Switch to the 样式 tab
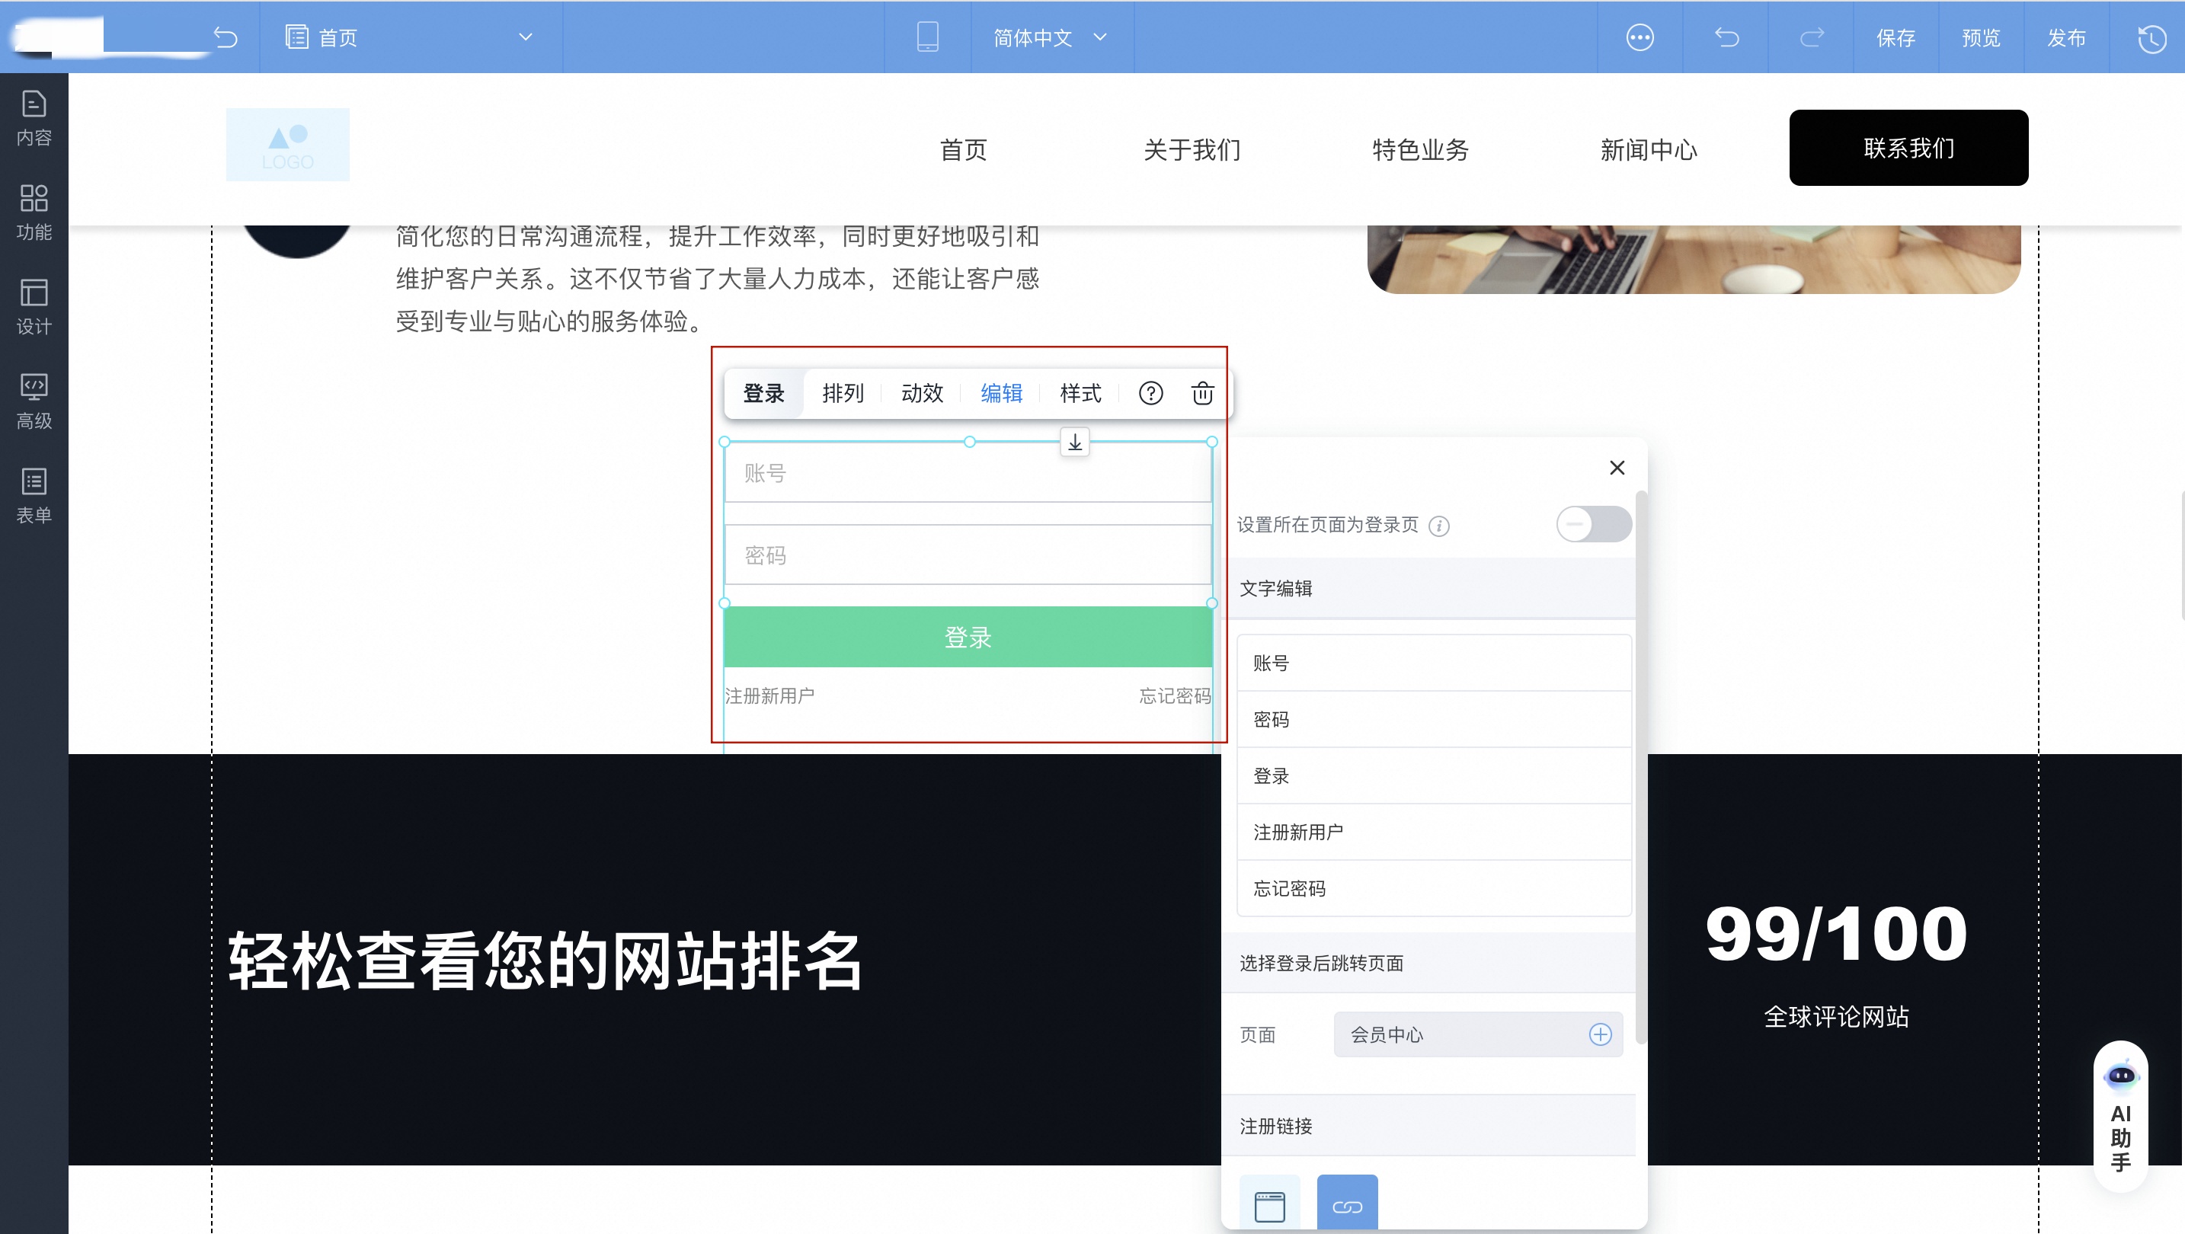The image size is (2185, 1234). point(1079,393)
